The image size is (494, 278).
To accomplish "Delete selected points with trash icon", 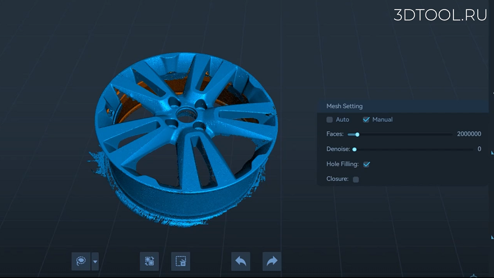I will [x=181, y=261].
